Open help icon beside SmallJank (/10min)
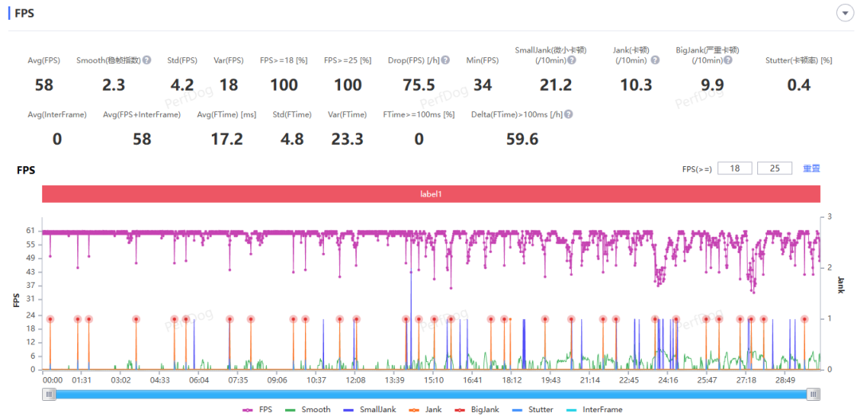 point(572,60)
